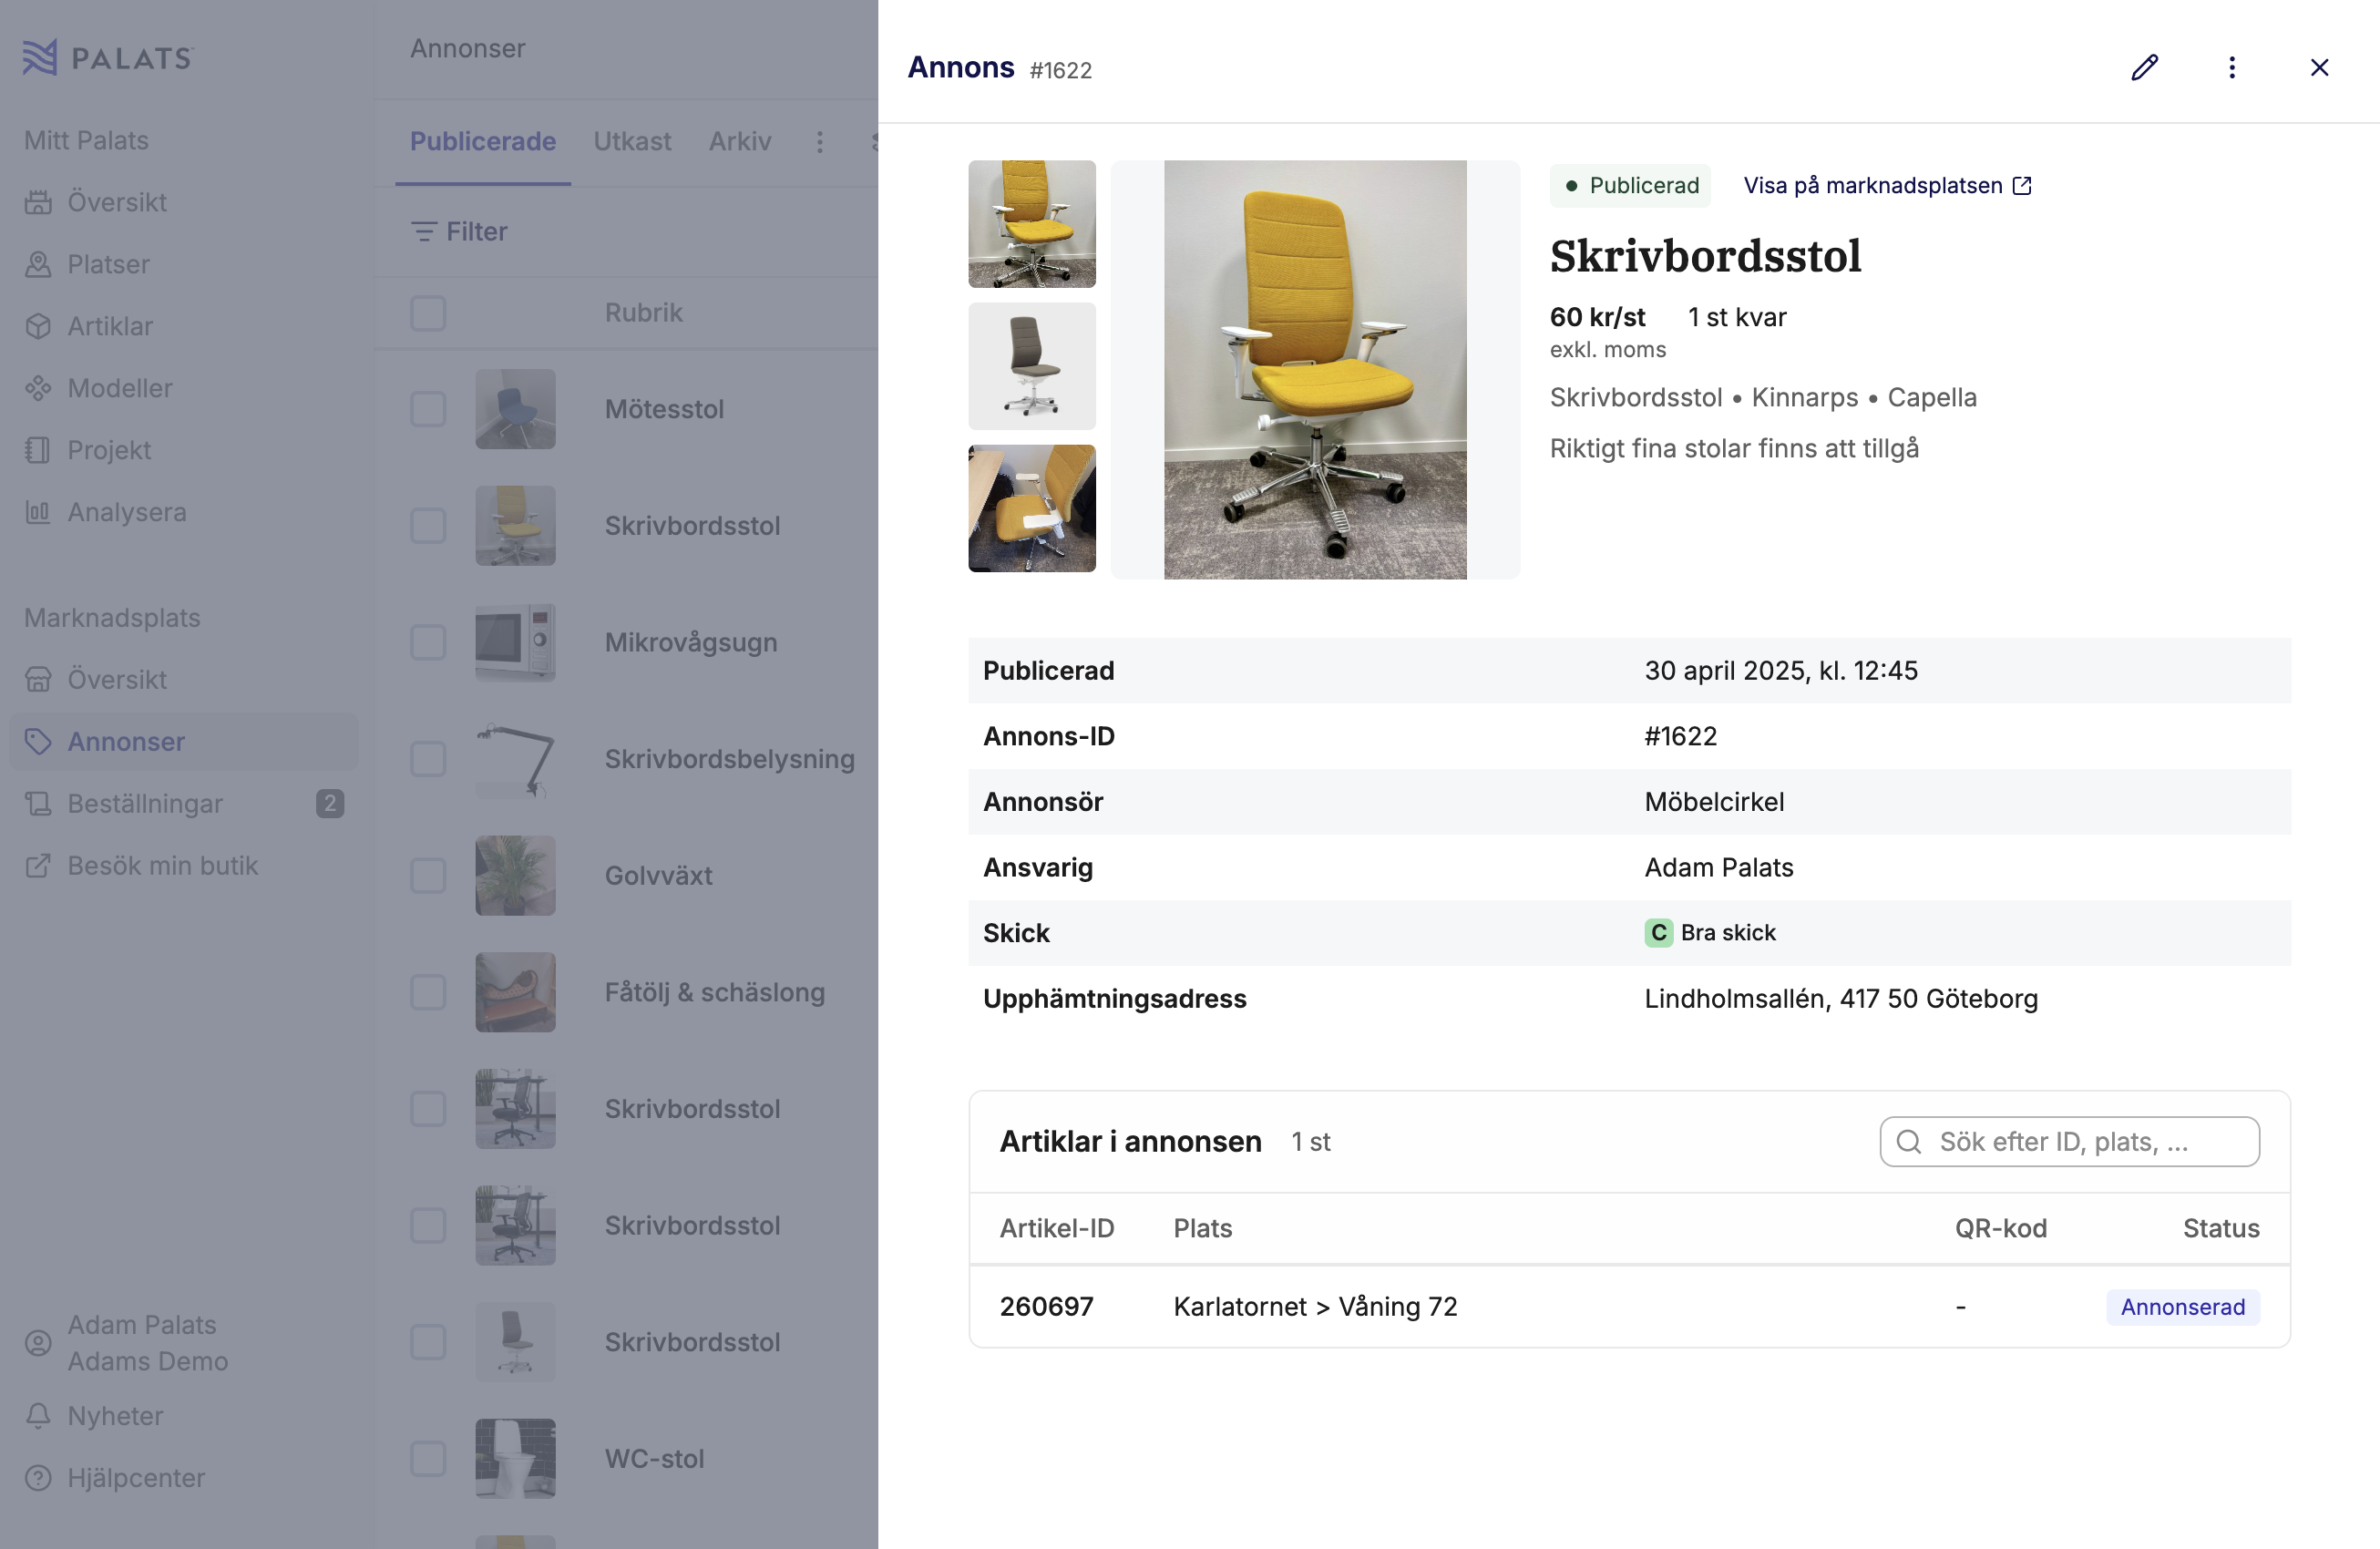Open Platser in the sidebar
This screenshot has width=2380, height=1549.
point(108,265)
